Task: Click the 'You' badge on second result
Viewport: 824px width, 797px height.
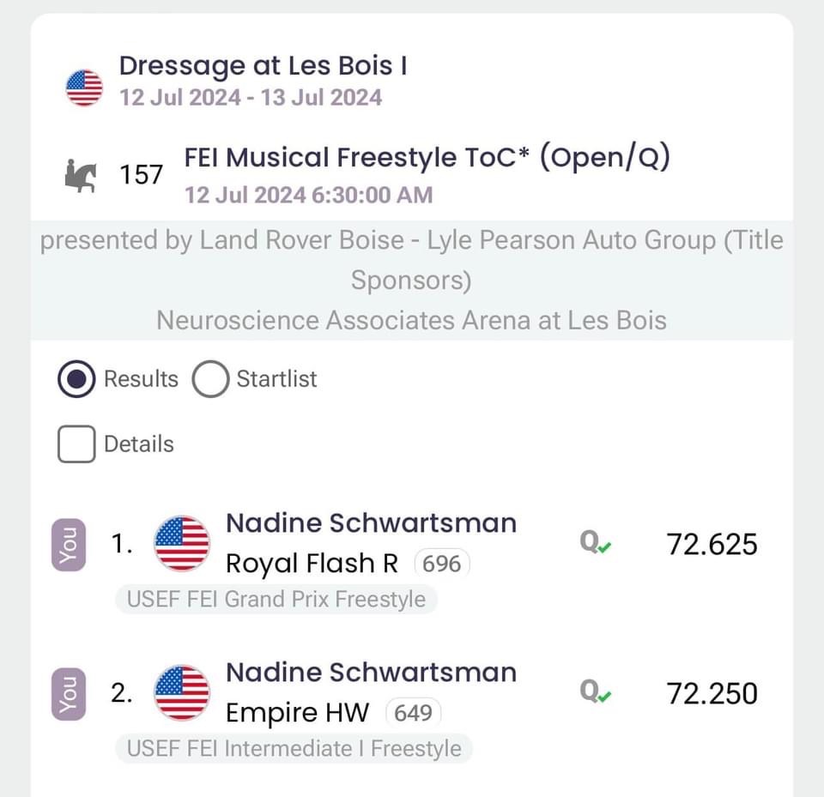Action: point(69,693)
